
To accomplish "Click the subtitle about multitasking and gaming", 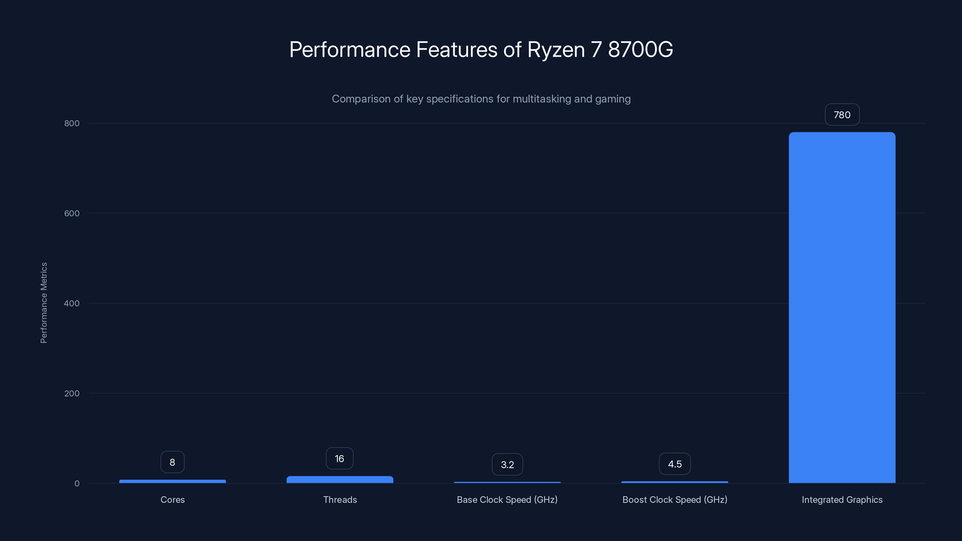I will tap(481, 99).
